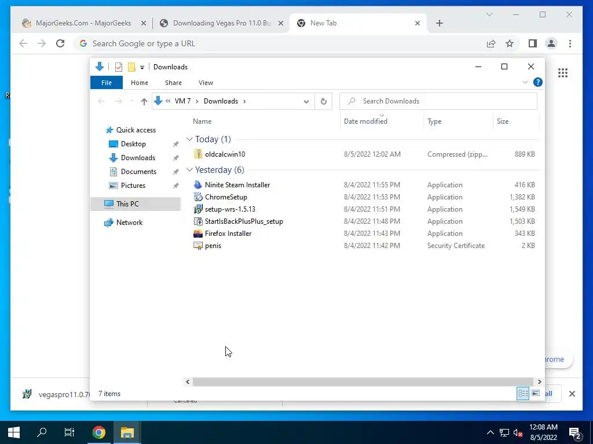The height and width of the screenshot is (444, 593).
Task: Switch to the MajorGeeks.Com Chrome tab
Action: (83, 23)
